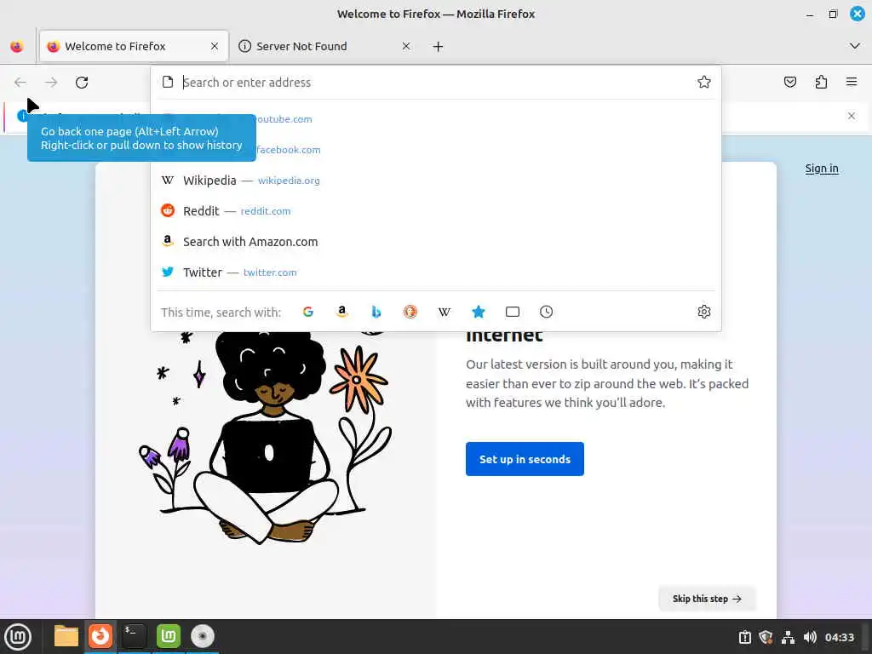The width and height of the screenshot is (872, 654).
Task: Open the security shield tray icon
Action: click(766, 637)
